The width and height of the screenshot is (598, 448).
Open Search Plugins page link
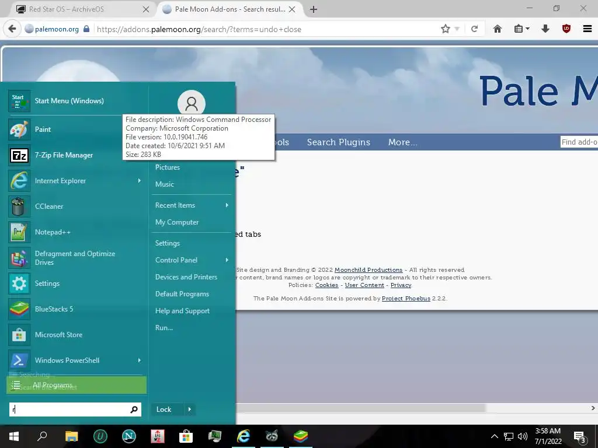338,142
